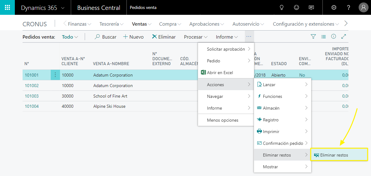Open the settings gear icon
The width and height of the screenshot is (371, 176).
tap(334, 7)
